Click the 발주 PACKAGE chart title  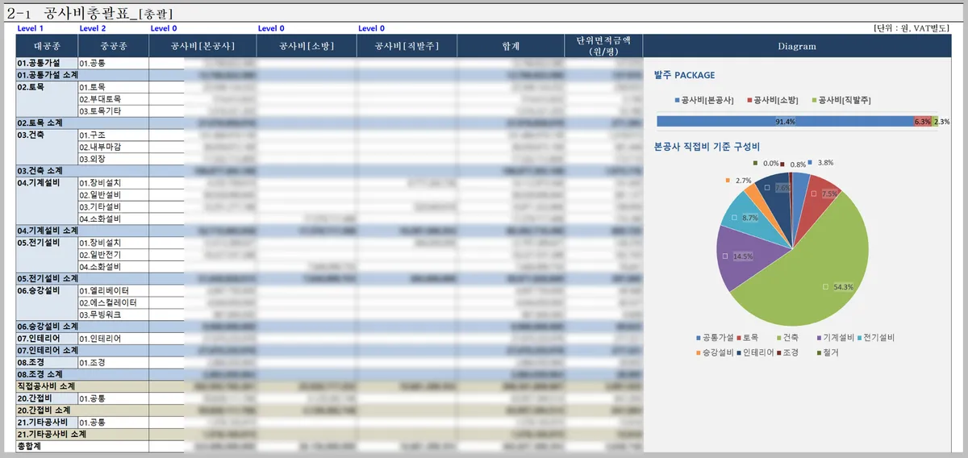pos(684,75)
